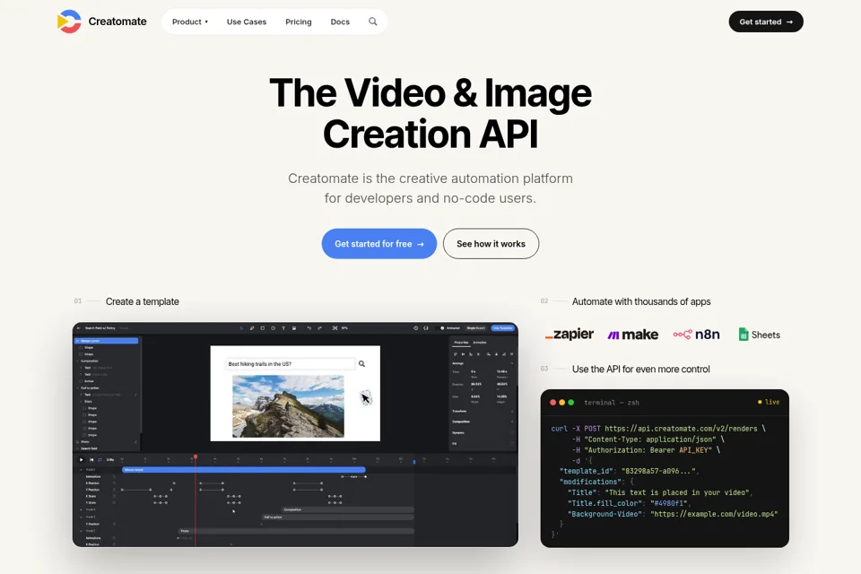This screenshot has width=861, height=574.
Task: Click the Google Sheets logo
Action: pos(759,335)
